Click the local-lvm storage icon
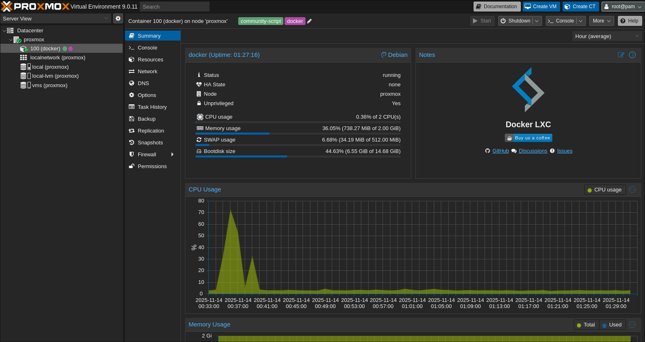645x342 pixels. 25,76
